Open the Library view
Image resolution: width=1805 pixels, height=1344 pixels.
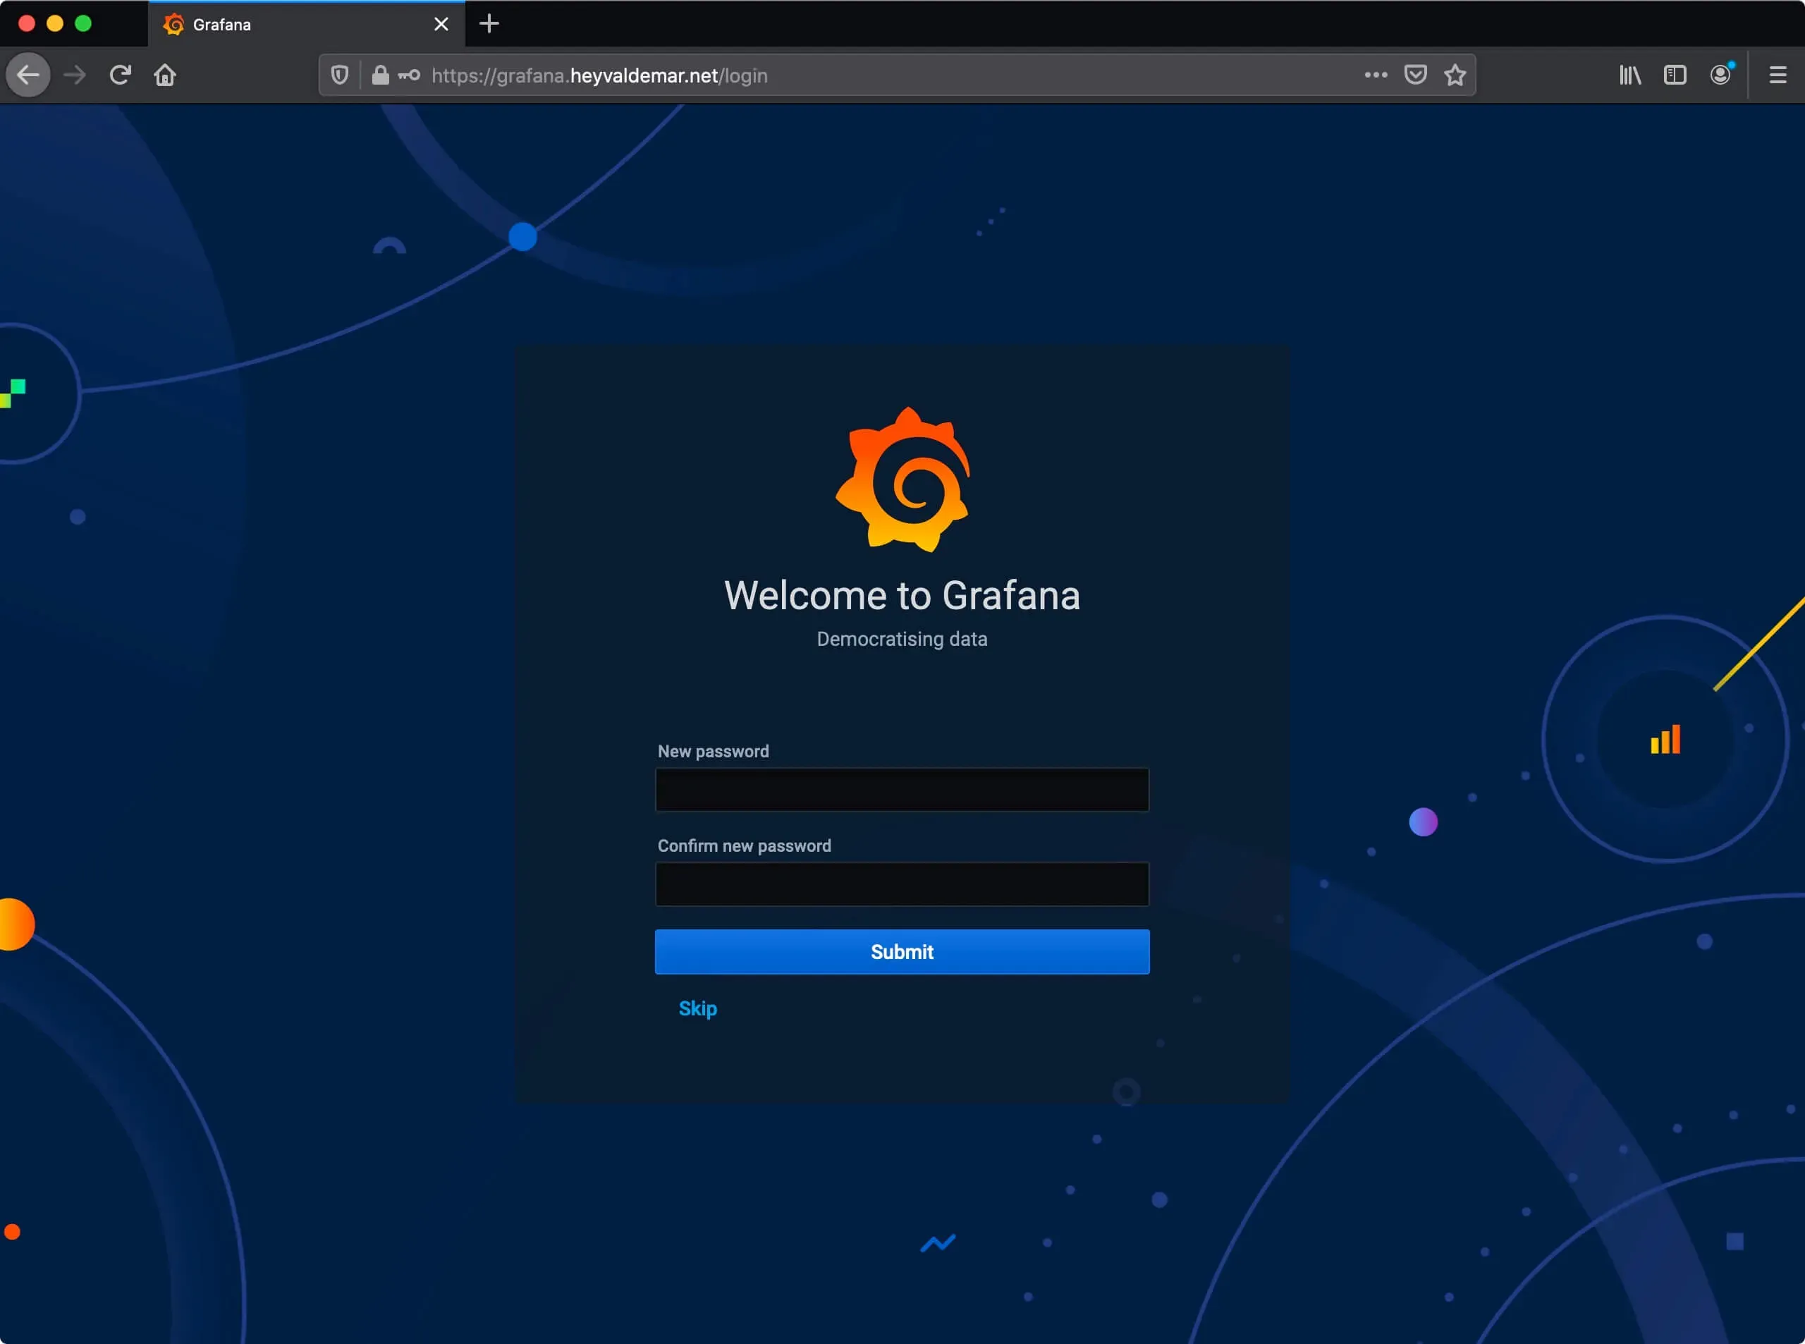pyautogui.click(x=1630, y=75)
